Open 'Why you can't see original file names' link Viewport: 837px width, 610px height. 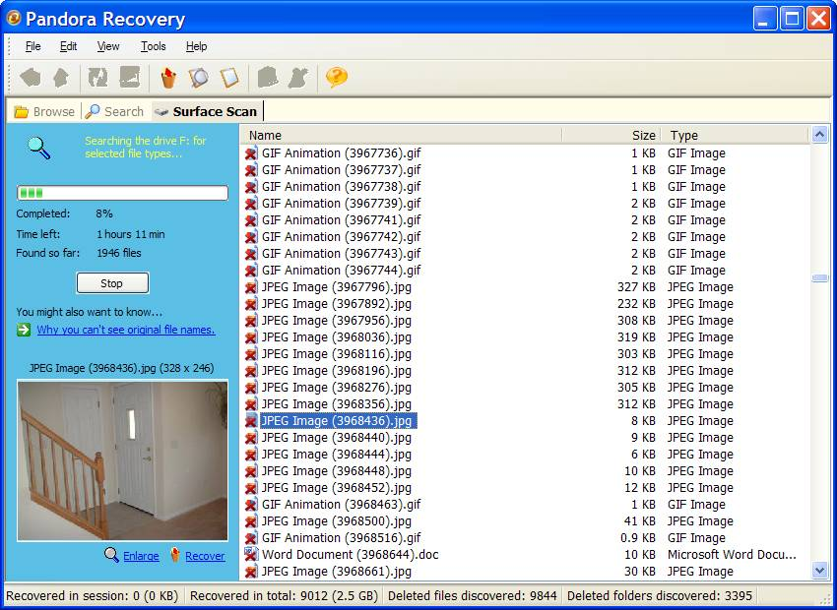click(x=126, y=330)
